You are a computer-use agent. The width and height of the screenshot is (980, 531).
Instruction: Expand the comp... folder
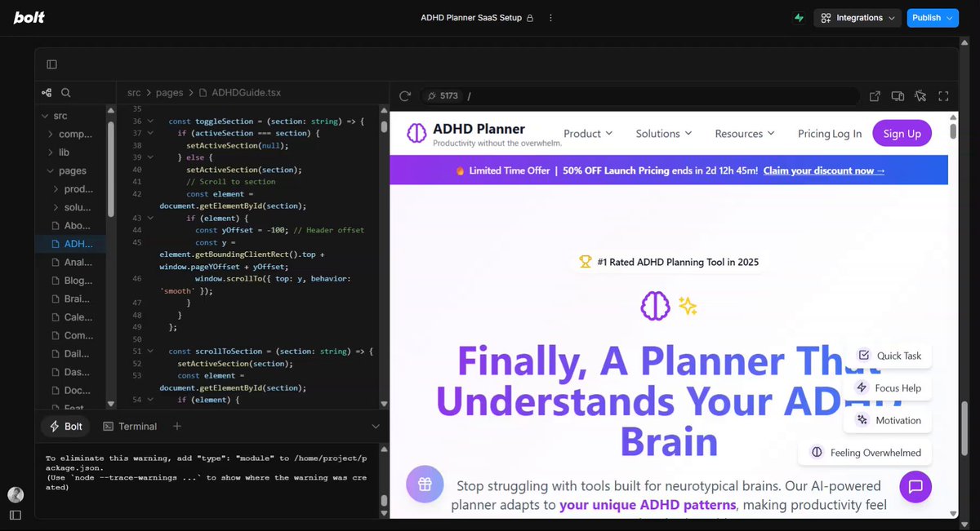pyautogui.click(x=70, y=134)
